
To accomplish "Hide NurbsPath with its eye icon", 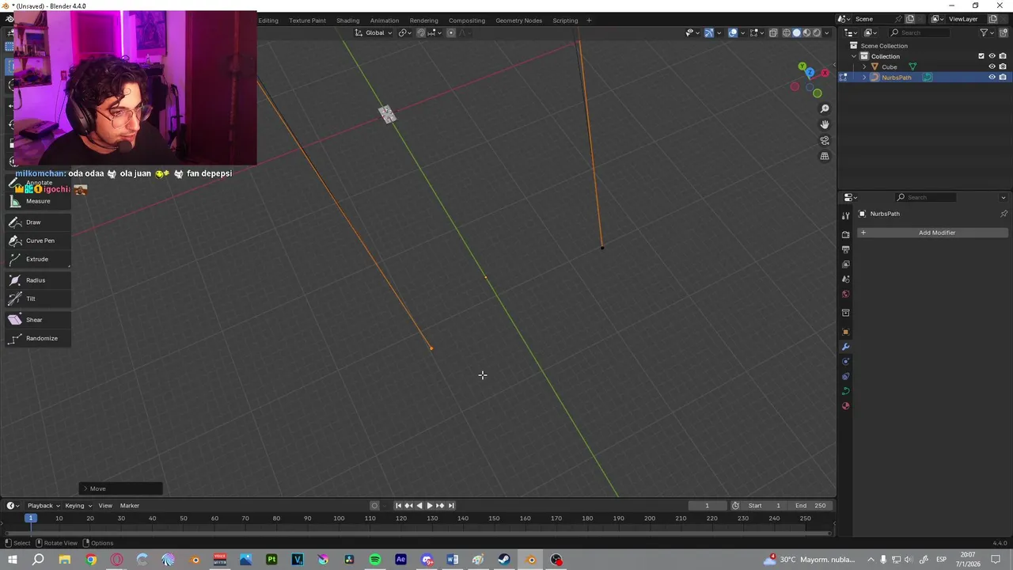I will click(x=992, y=77).
